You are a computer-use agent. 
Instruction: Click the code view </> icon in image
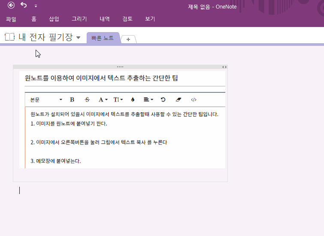tap(194, 99)
